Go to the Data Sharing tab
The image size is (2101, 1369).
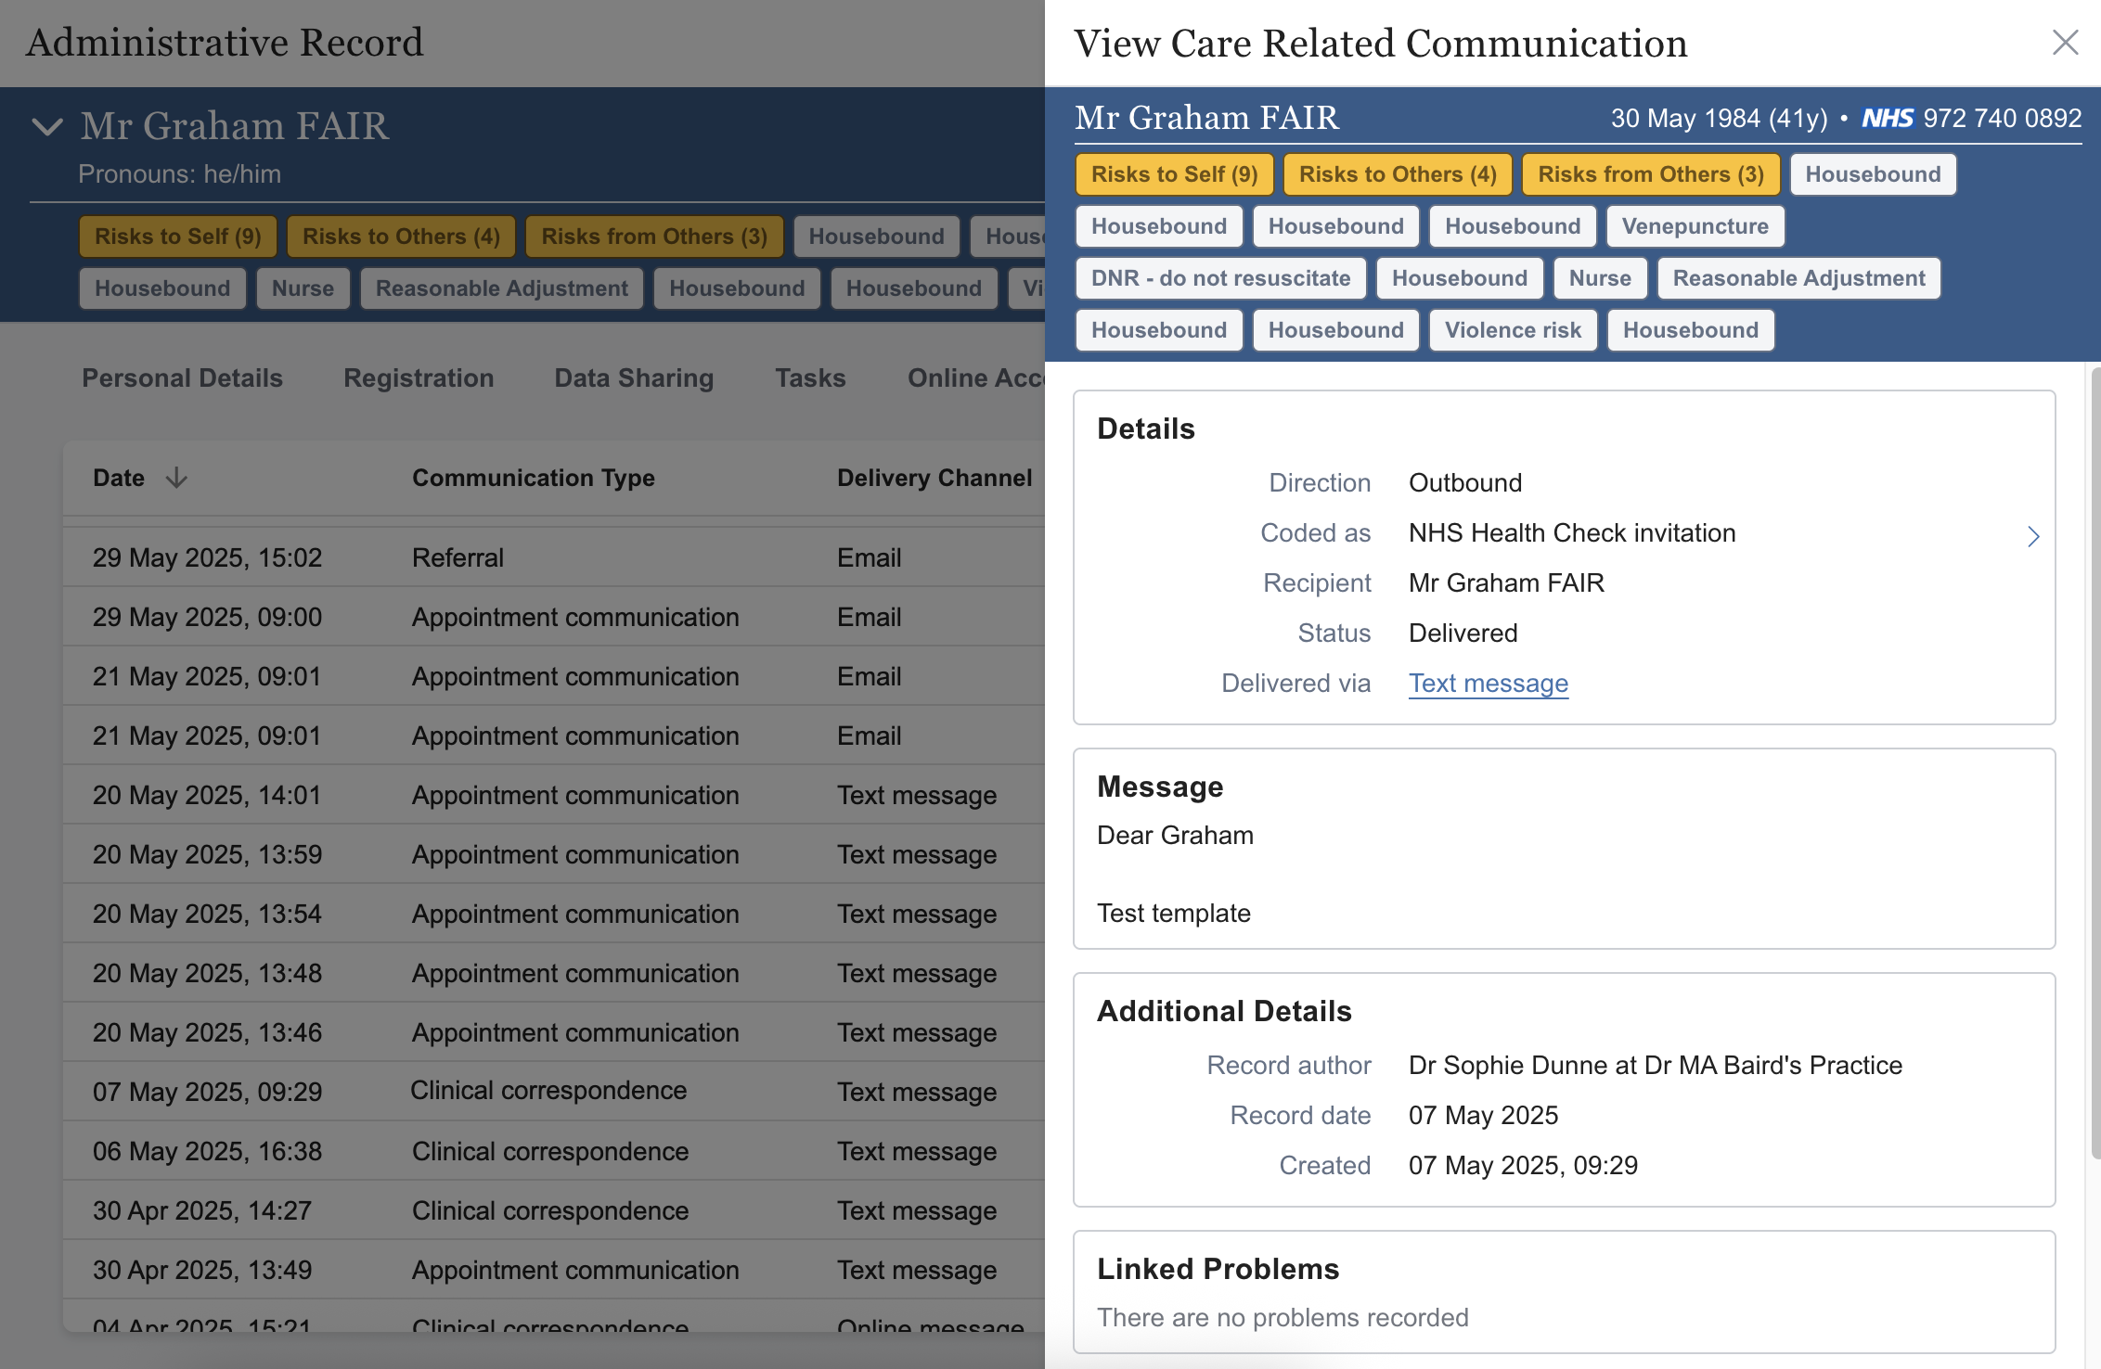click(x=634, y=378)
